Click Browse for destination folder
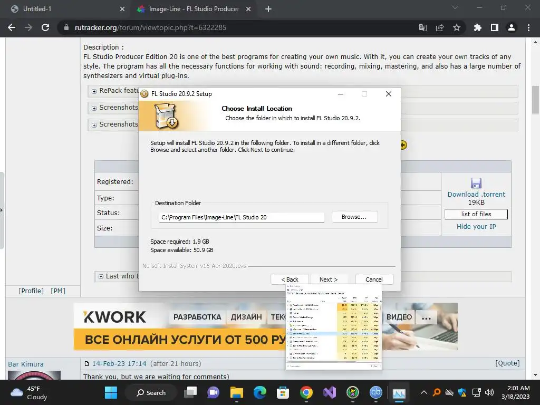Screen dimensions: 540x405 click(x=354, y=217)
